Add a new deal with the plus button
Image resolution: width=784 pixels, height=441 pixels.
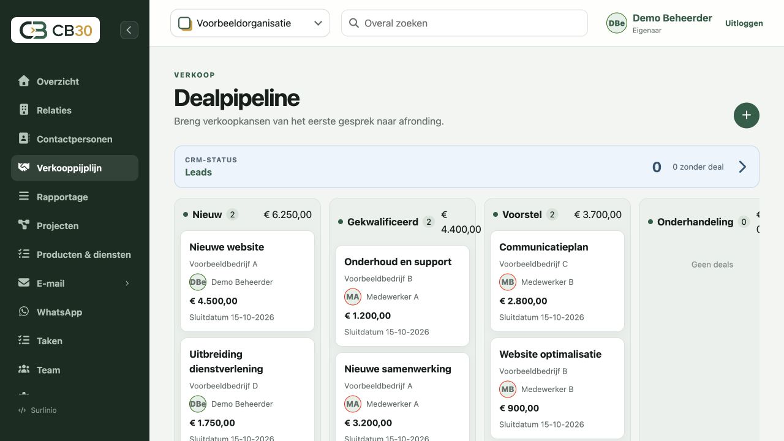(x=747, y=115)
